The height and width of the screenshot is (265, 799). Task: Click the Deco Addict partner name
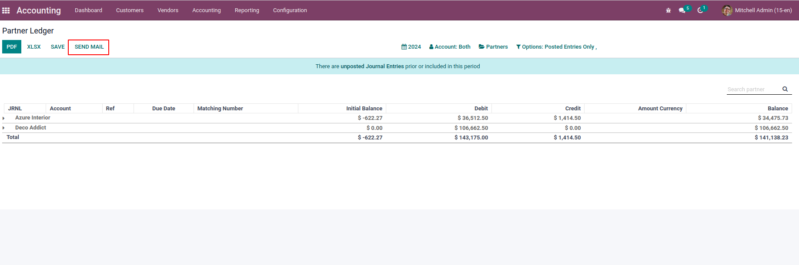click(x=30, y=128)
